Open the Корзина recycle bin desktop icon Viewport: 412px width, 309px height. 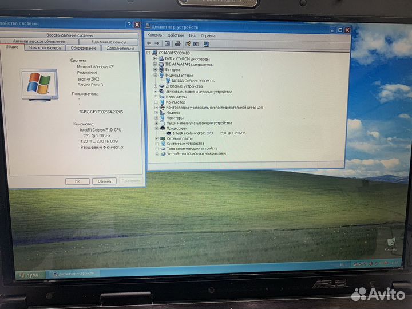click(x=391, y=241)
